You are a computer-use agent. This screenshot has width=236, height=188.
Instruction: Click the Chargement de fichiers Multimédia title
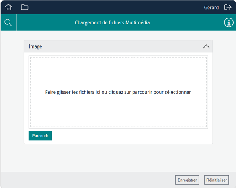[x=112, y=23]
